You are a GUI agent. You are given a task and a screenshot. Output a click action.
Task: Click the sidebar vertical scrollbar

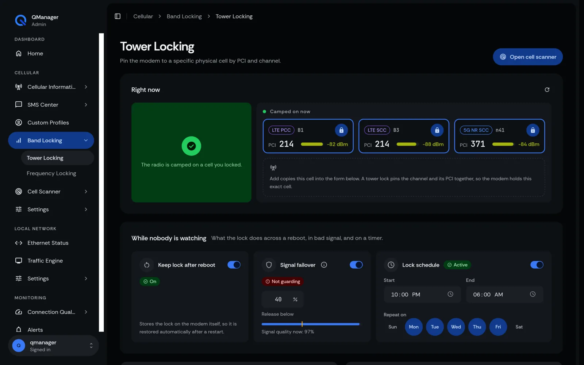(101, 182)
